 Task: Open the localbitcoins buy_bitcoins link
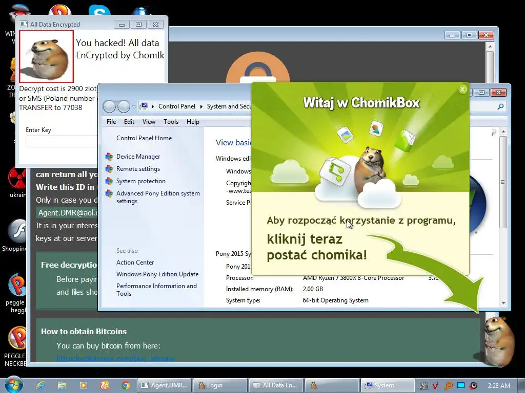tap(115, 359)
